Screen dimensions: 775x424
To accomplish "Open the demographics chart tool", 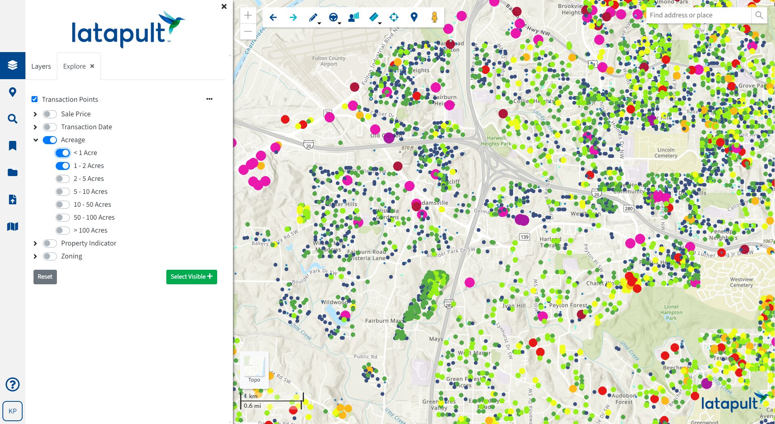I will (354, 17).
